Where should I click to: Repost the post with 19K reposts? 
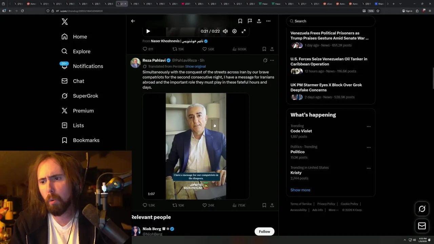coord(178,49)
